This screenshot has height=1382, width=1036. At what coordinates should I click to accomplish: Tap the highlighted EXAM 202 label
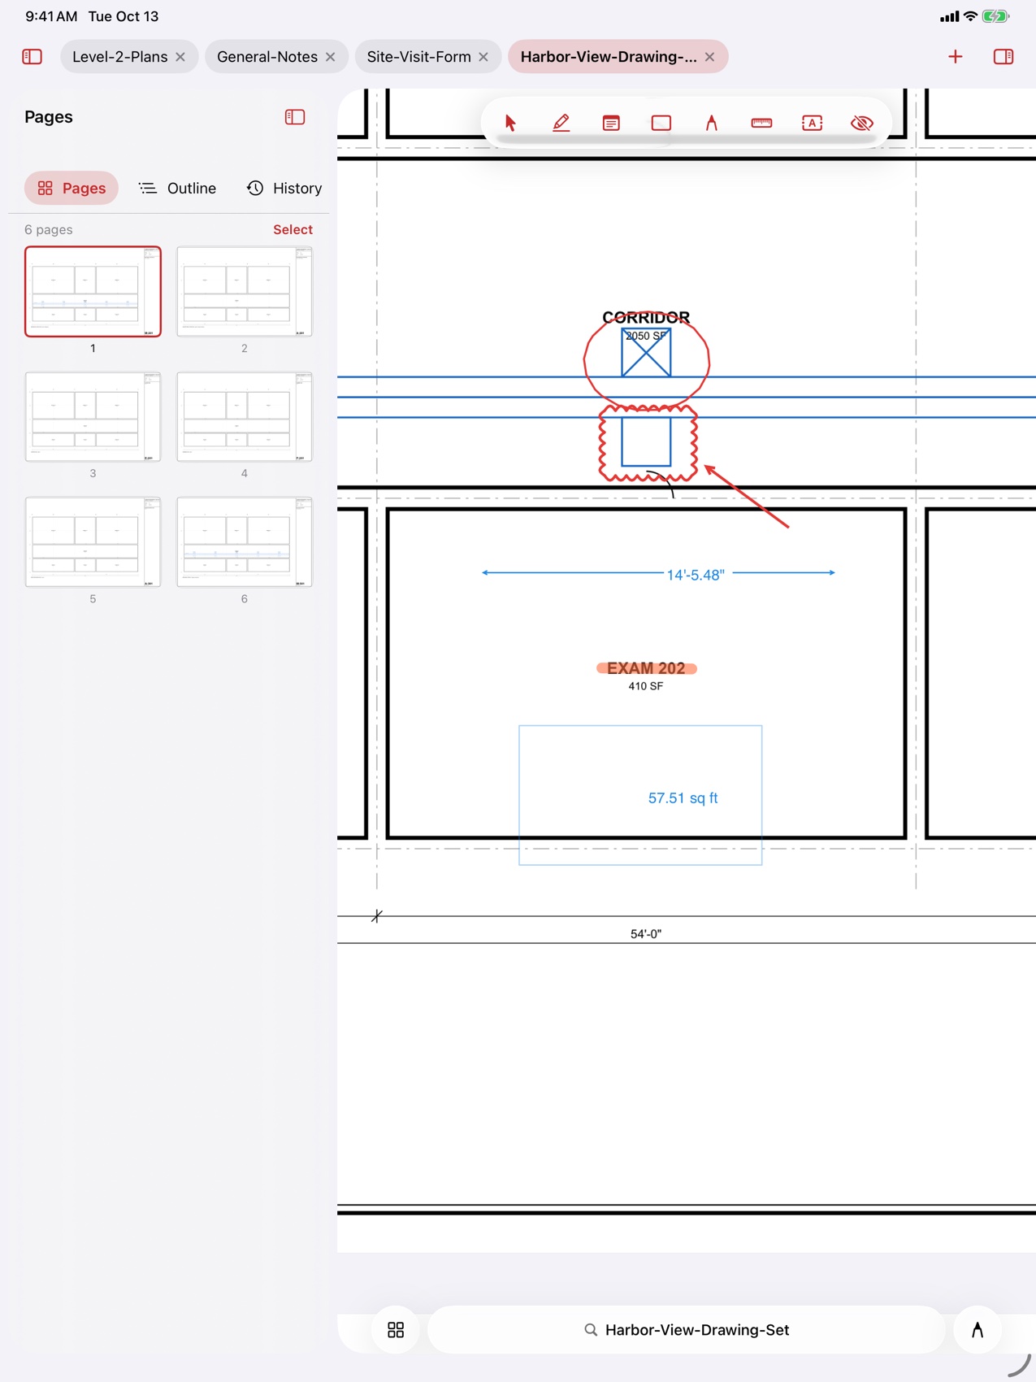[646, 668]
